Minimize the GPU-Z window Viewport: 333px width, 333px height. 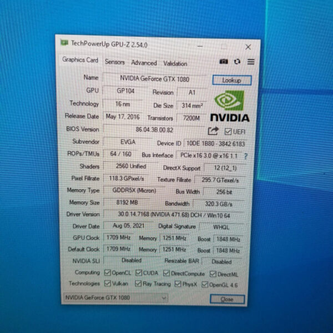(200, 46)
